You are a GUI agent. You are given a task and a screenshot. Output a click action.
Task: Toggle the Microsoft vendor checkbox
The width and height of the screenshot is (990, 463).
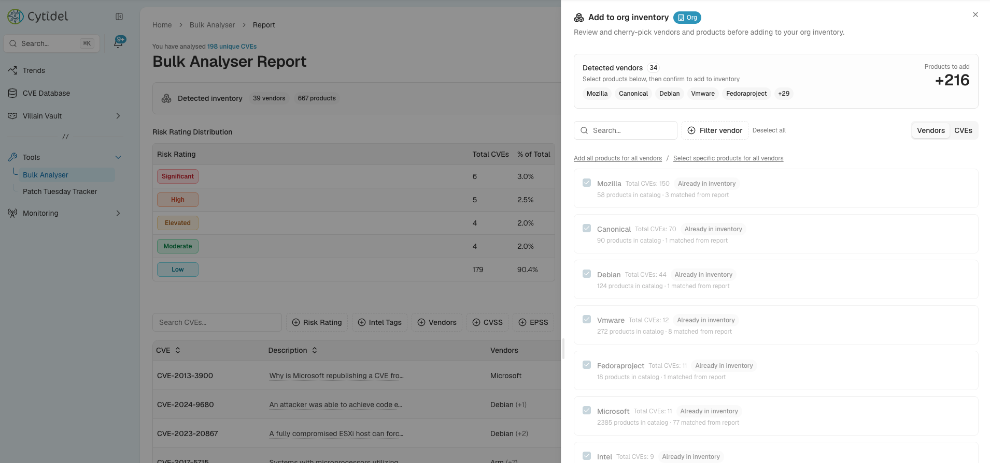(587, 410)
